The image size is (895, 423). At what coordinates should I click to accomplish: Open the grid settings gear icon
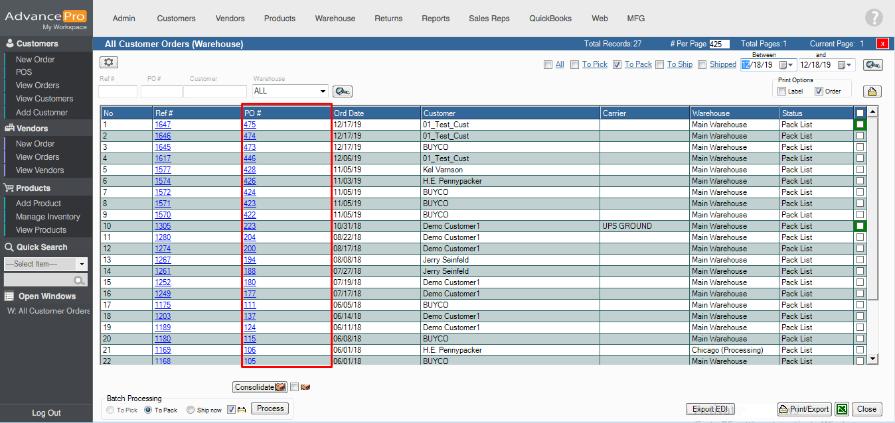(109, 62)
